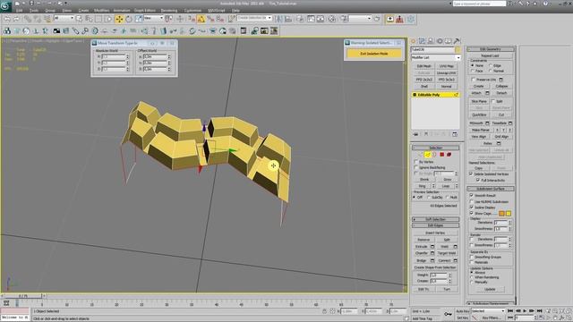This screenshot has height=322, width=573.
Task: Open the Help menu
Action: [235, 10]
